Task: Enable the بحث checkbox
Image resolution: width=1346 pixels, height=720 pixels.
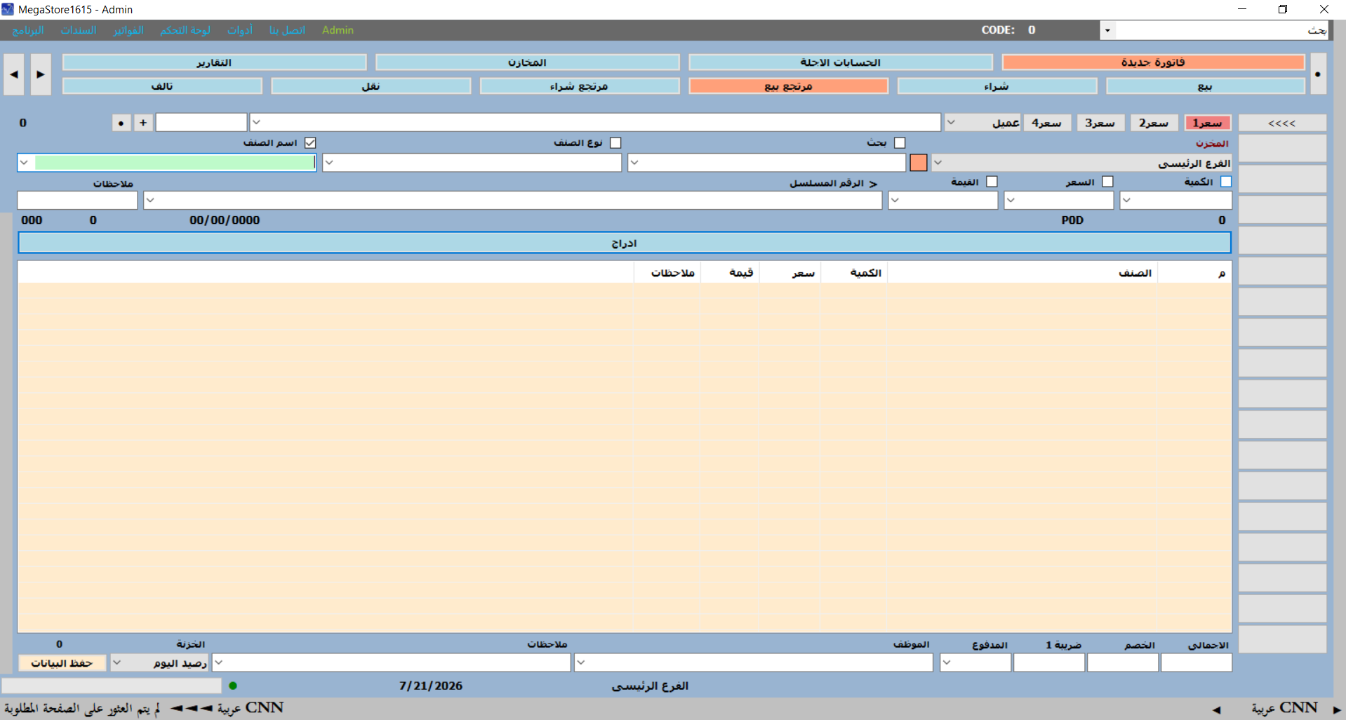Action: [x=900, y=142]
